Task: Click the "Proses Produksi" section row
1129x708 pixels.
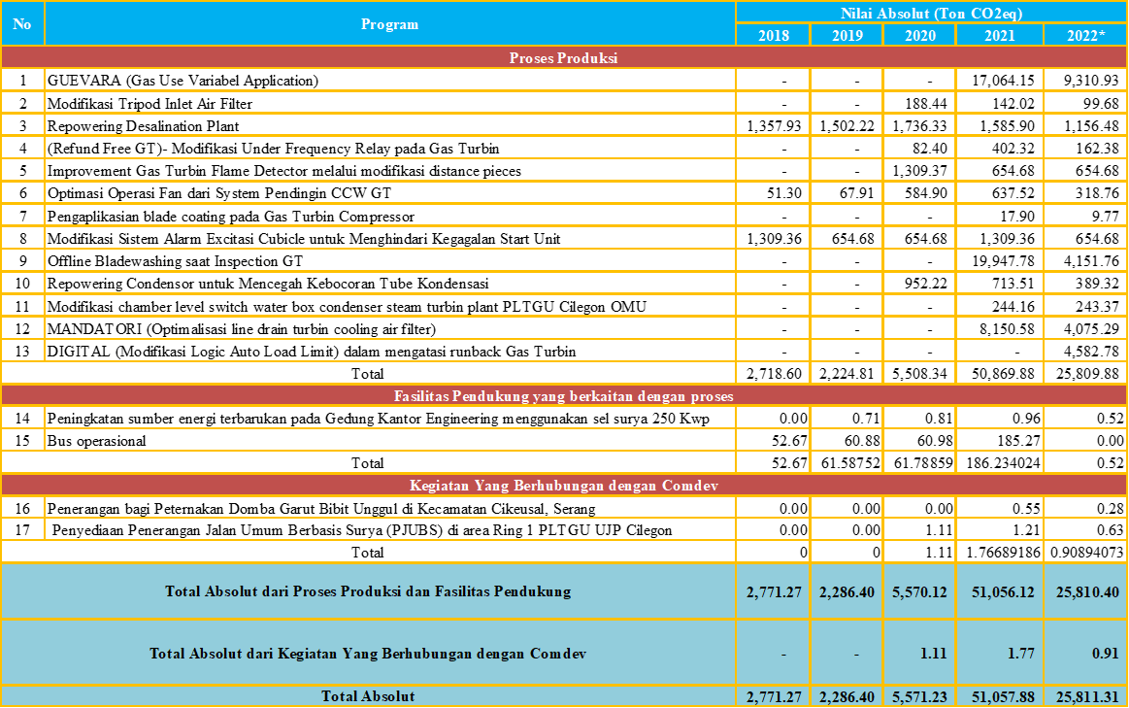Action: coord(564,57)
